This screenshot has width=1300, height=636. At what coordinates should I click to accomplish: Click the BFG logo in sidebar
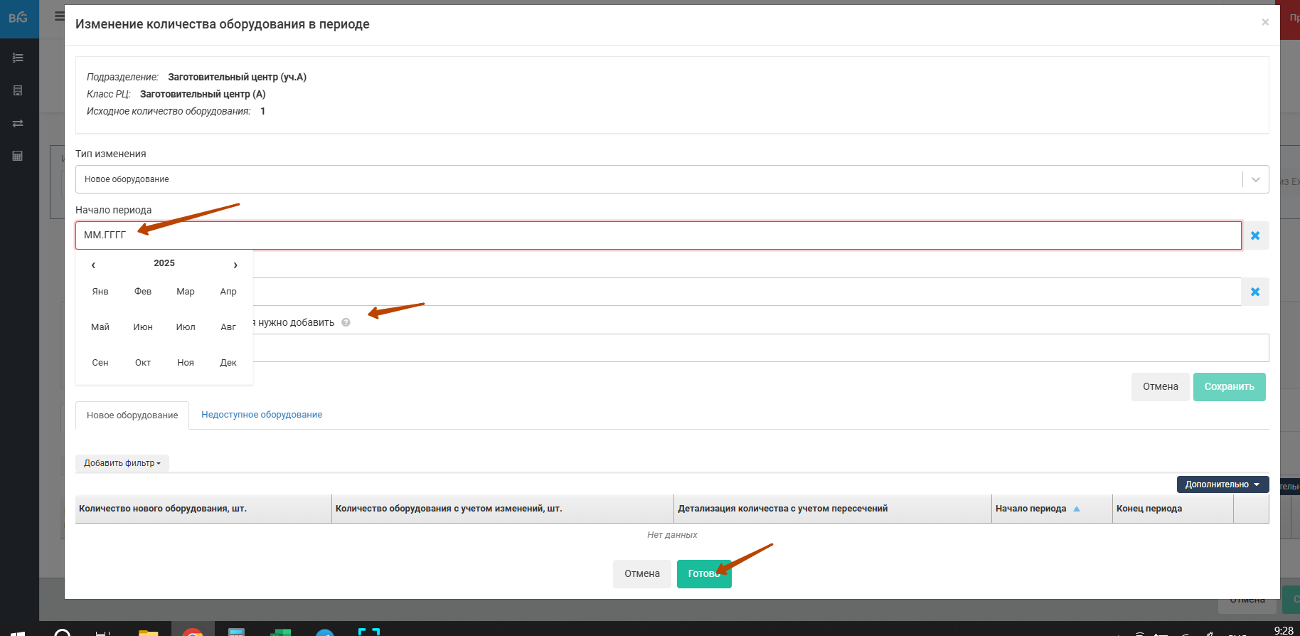18,18
